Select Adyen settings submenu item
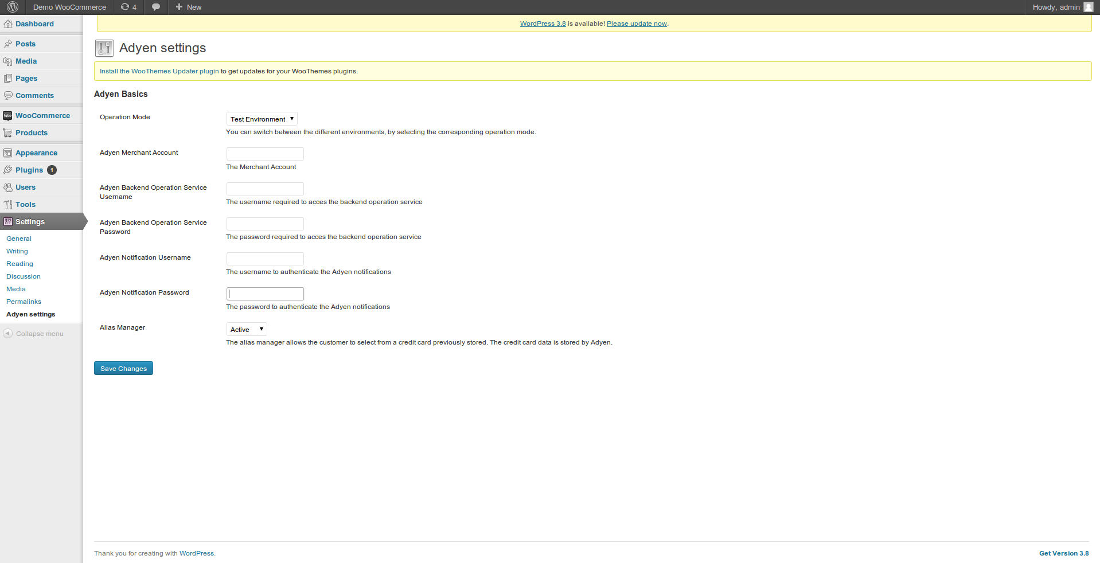This screenshot has width=1100, height=563. click(31, 314)
